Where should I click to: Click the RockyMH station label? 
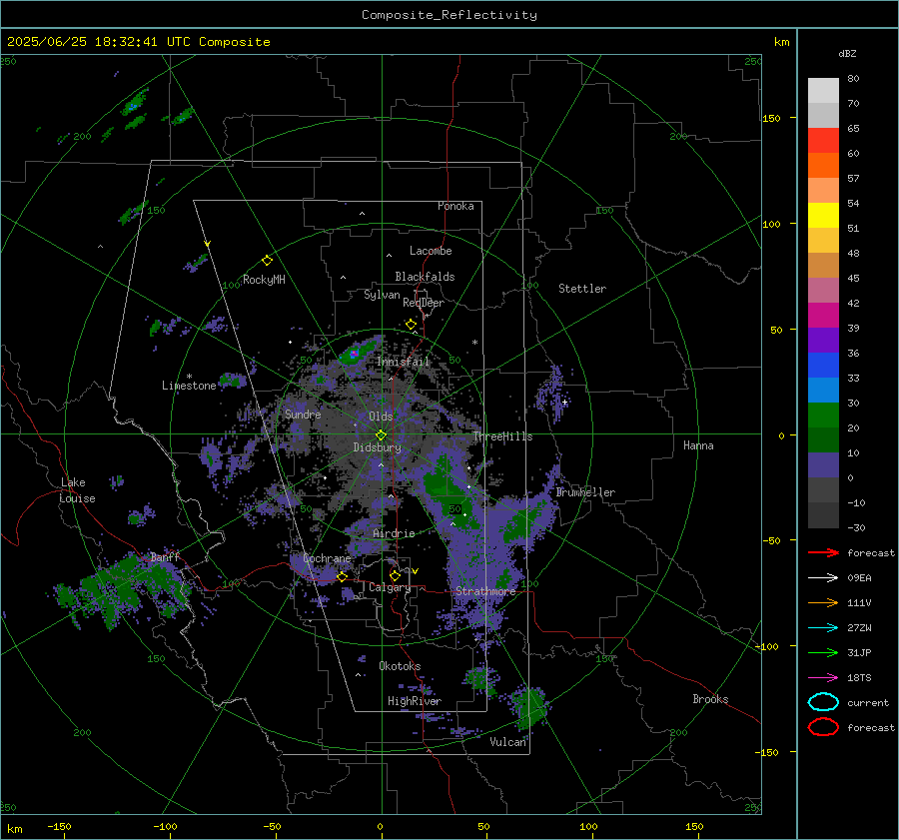coord(264,280)
